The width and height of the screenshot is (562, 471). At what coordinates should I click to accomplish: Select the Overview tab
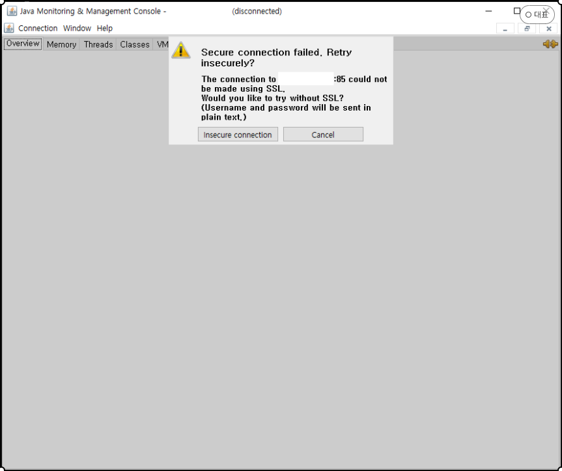[x=23, y=44]
